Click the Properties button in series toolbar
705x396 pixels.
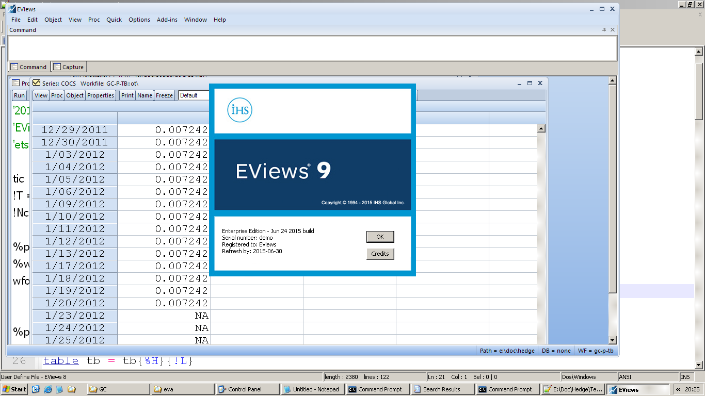tap(101, 95)
